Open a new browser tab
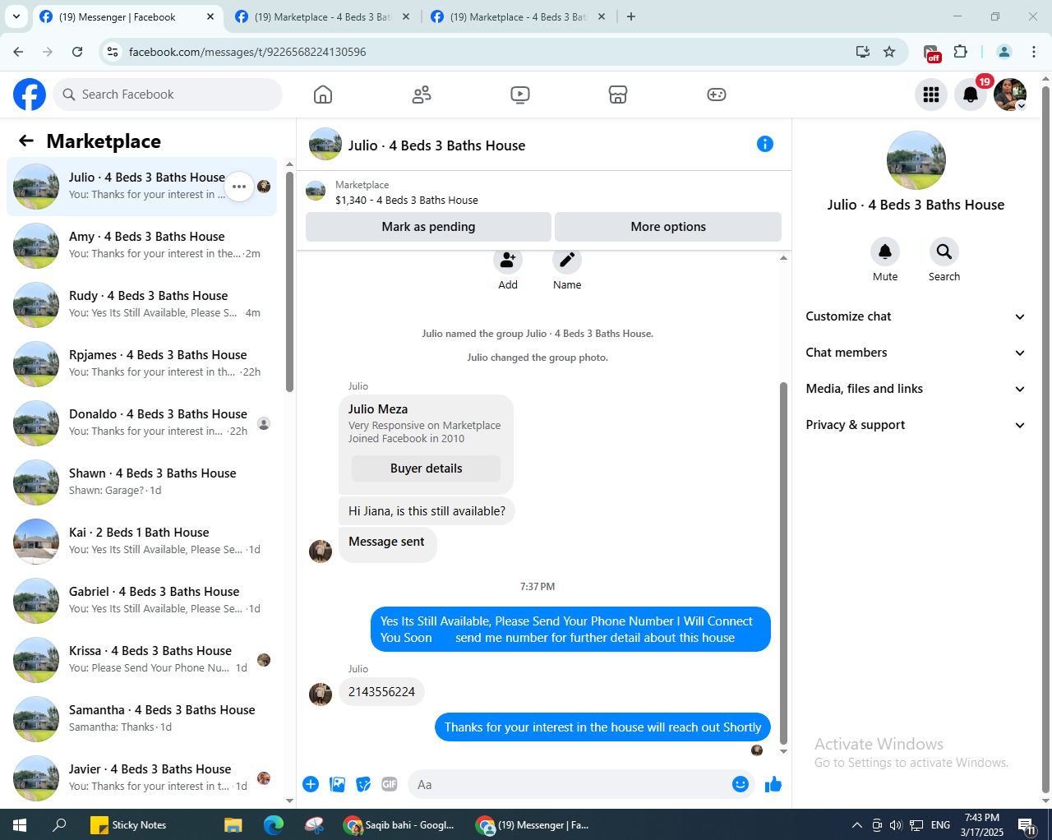This screenshot has height=840, width=1052. pos(631,16)
